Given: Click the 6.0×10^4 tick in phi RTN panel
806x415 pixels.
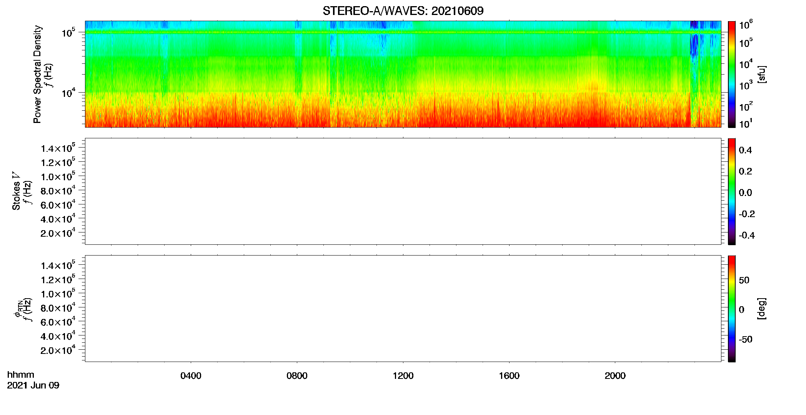Looking at the screenshot, I should click(x=58, y=322).
